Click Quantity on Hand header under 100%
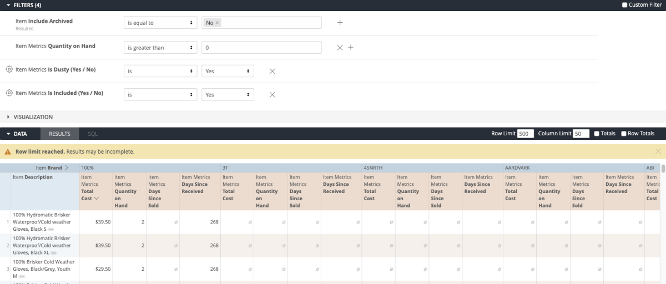This screenshot has width=666, height=284. (129, 191)
